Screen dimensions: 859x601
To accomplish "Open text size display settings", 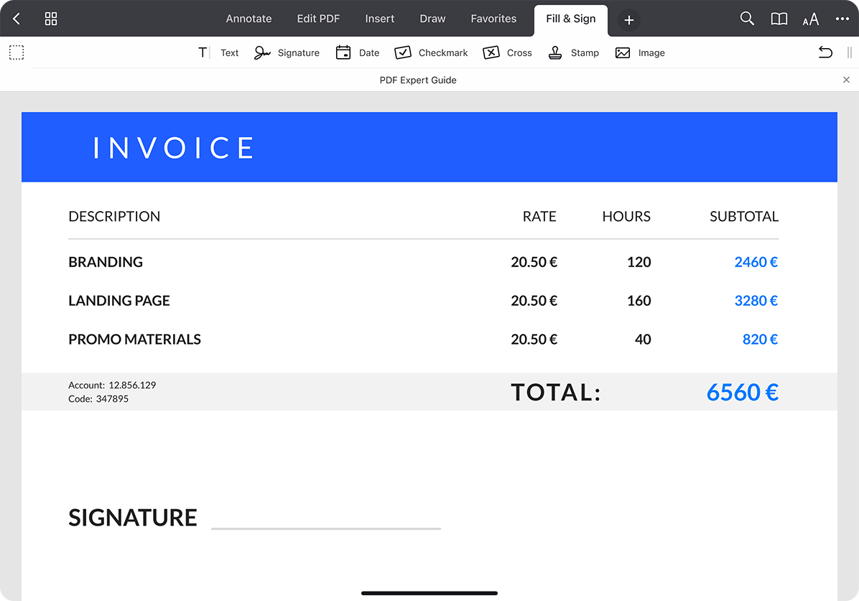I will (x=810, y=19).
